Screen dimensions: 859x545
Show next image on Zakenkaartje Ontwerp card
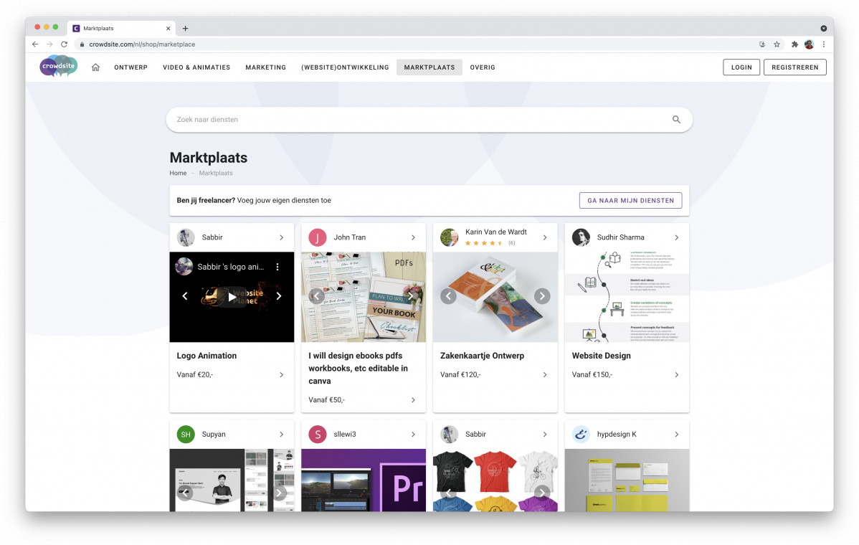click(542, 296)
